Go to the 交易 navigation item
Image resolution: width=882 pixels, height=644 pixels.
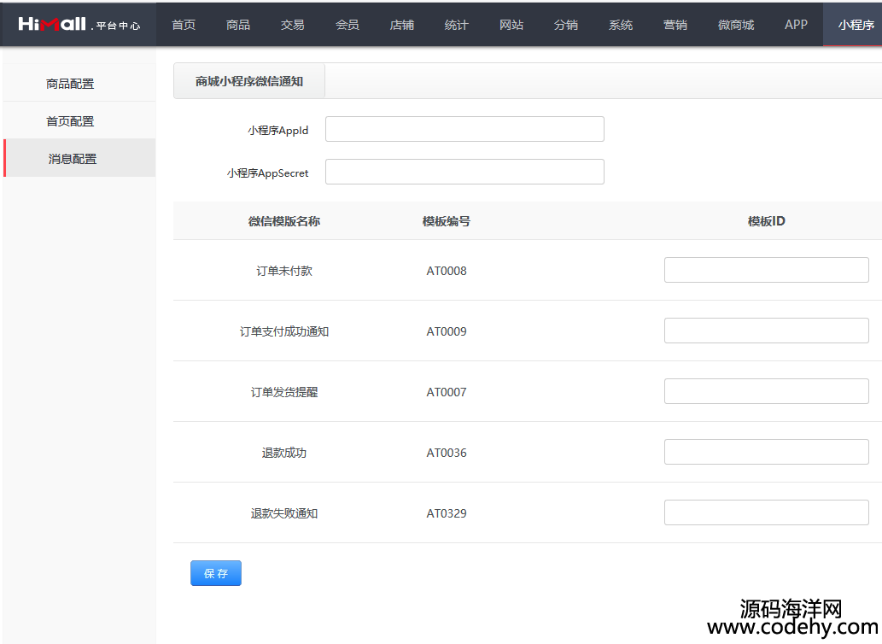[x=293, y=25]
